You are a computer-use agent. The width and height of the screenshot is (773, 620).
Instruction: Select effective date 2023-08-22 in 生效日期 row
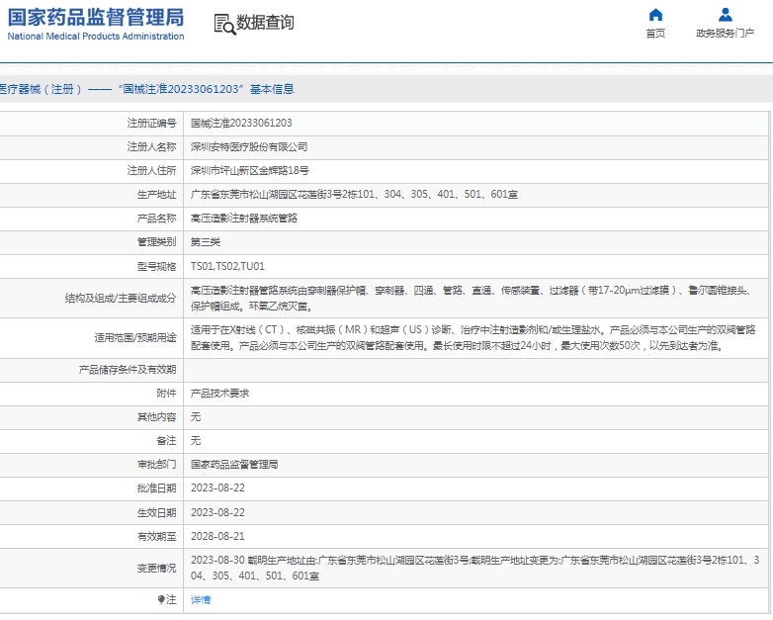click(217, 512)
